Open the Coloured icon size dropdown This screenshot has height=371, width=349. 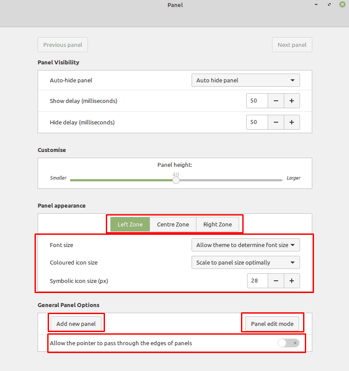(245, 262)
